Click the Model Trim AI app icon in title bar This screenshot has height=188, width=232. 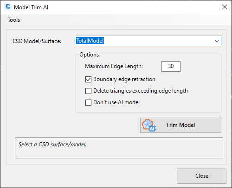(x=8, y=7)
